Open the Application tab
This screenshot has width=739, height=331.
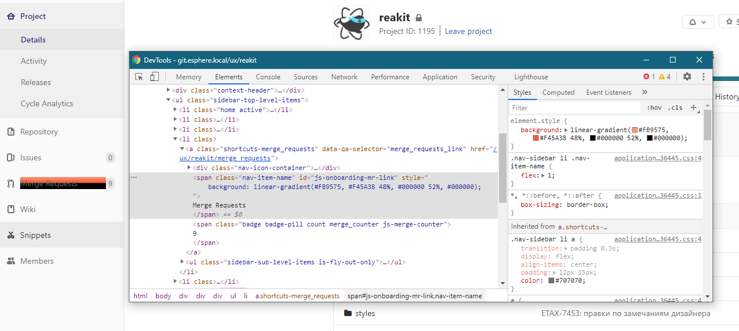440,77
